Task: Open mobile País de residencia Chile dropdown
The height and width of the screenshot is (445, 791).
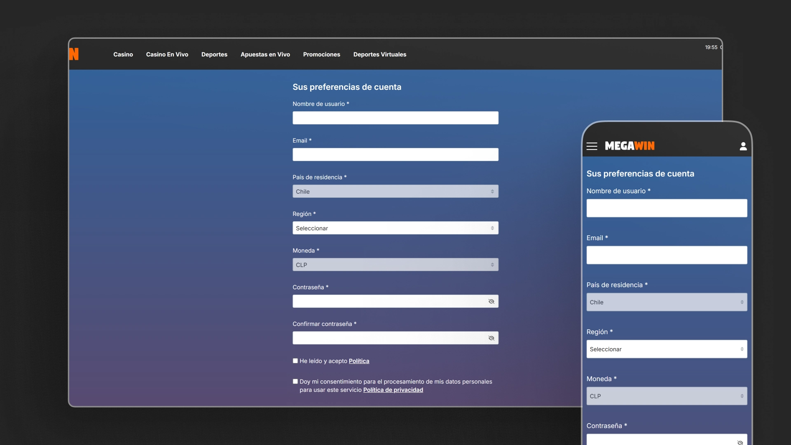Action: tap(667, 302)
